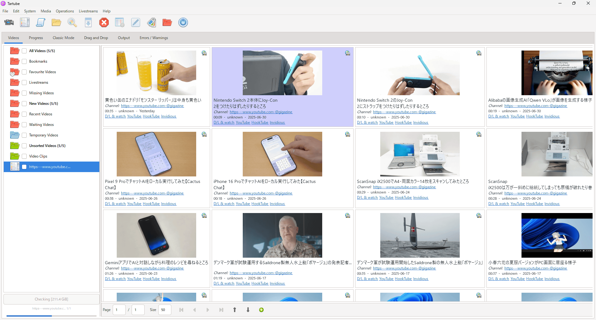Click the Checking [211.4 GiB] button
Viewport: 596px width, 320px height.
coord(52,299)
